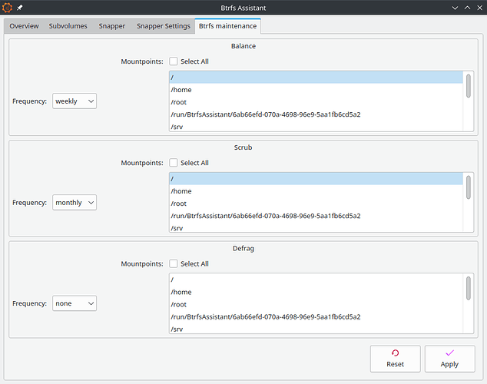Click the Reset button with red arrow icon
The image size is (487, 384).
[395, 359]
